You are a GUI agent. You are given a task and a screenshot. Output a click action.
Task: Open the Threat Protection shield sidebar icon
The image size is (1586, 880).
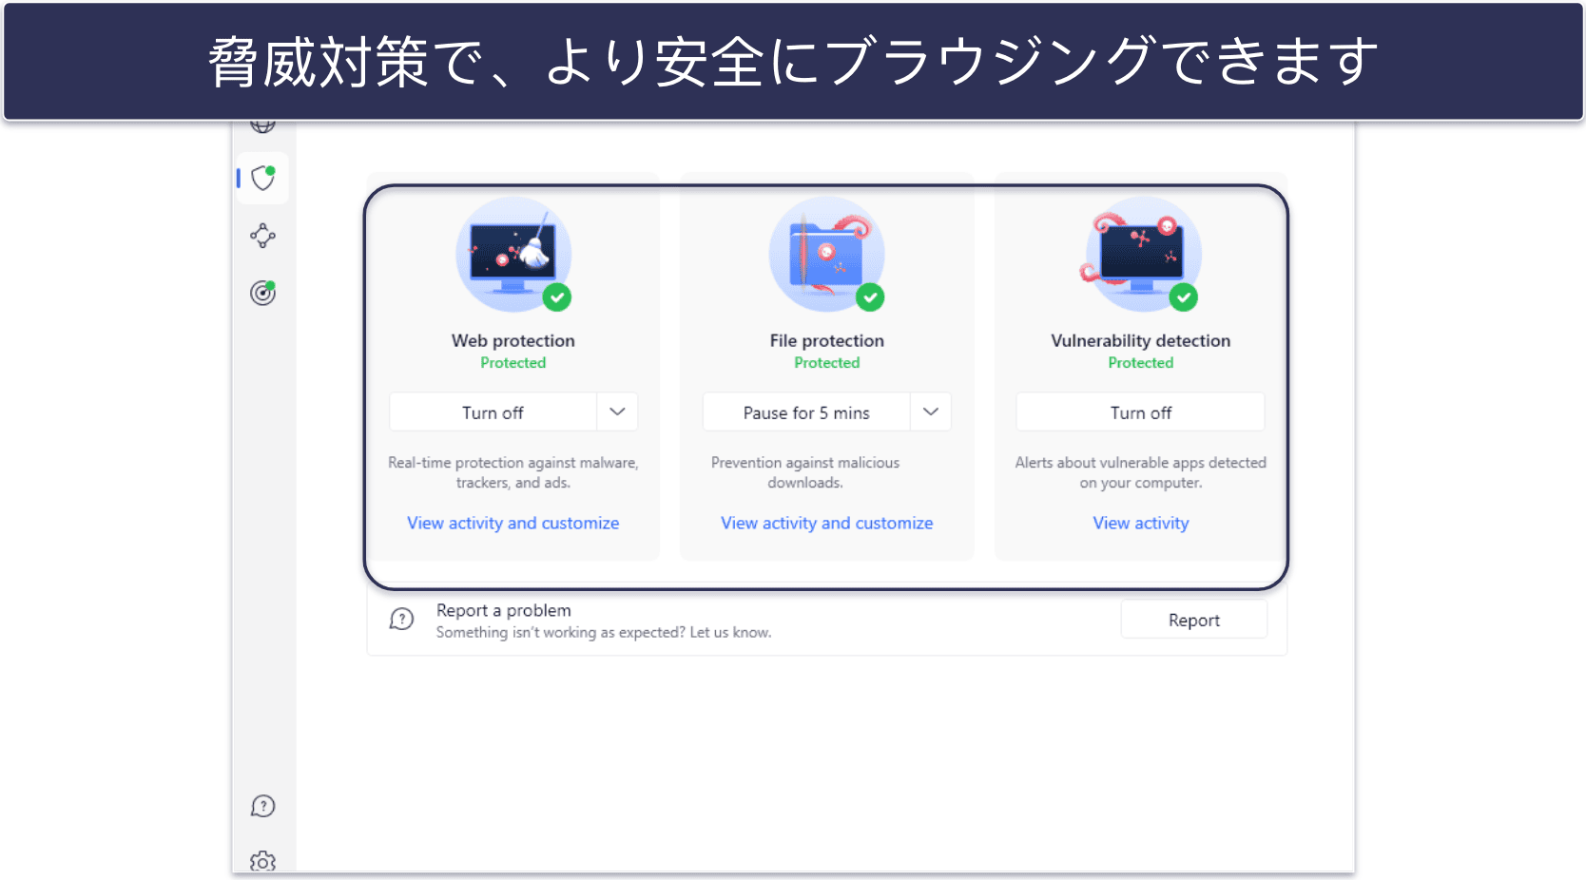point(262,178)
